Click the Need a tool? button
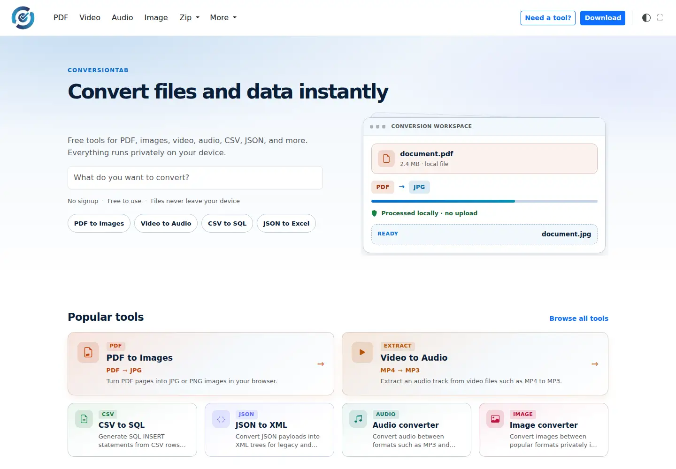Viewport: 676px width, 469px height. pos(548,18)
